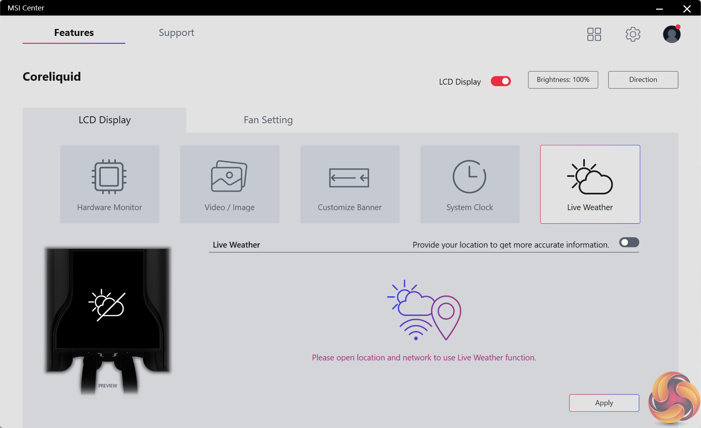Image resolution: width=701 pixels, height=428 pixels.
Task: Close the MSI Center window
Action: point(687,8)
